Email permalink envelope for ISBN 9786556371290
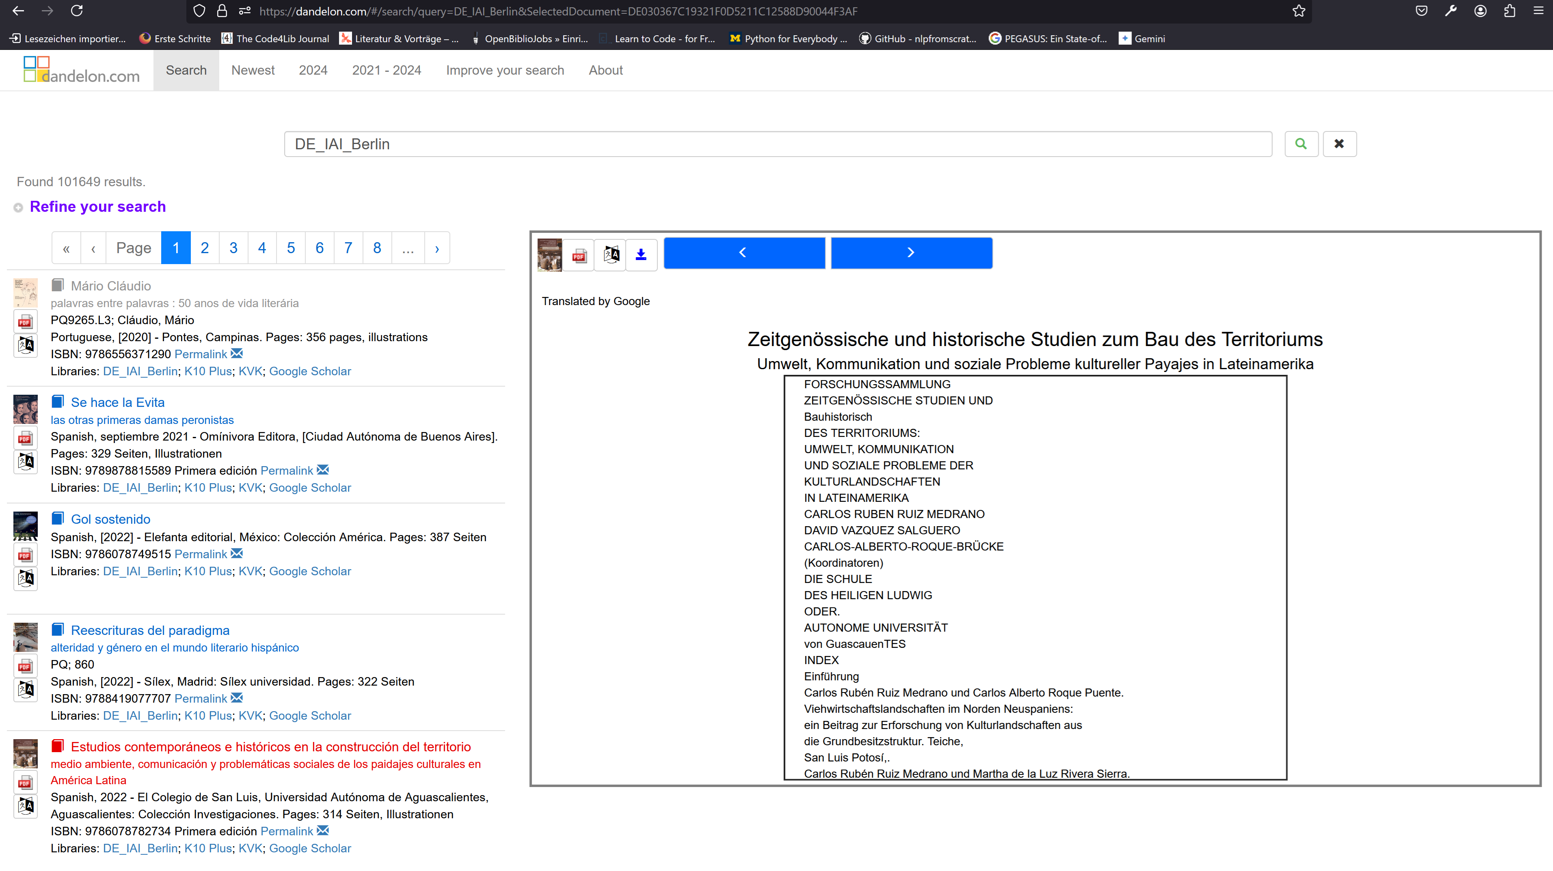1553x871 pixels. (x=237, y=354)
